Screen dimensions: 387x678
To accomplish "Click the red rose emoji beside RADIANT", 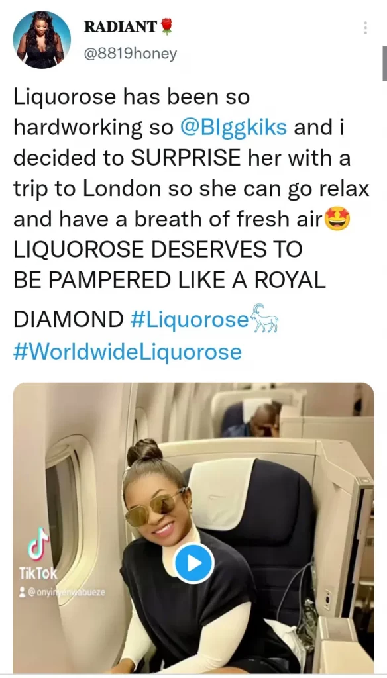I will [166, 26].
